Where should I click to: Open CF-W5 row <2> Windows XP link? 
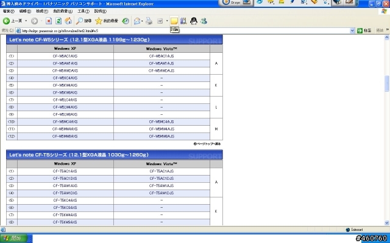click(65, 63)
